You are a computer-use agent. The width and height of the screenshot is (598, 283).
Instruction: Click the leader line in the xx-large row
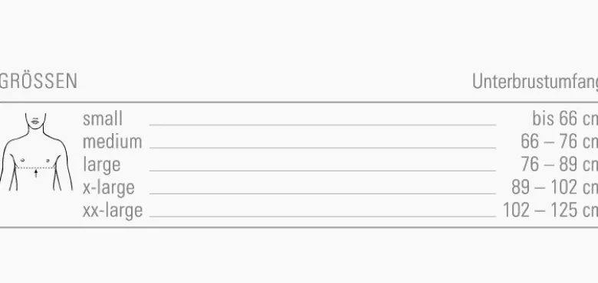pos(323,216)
